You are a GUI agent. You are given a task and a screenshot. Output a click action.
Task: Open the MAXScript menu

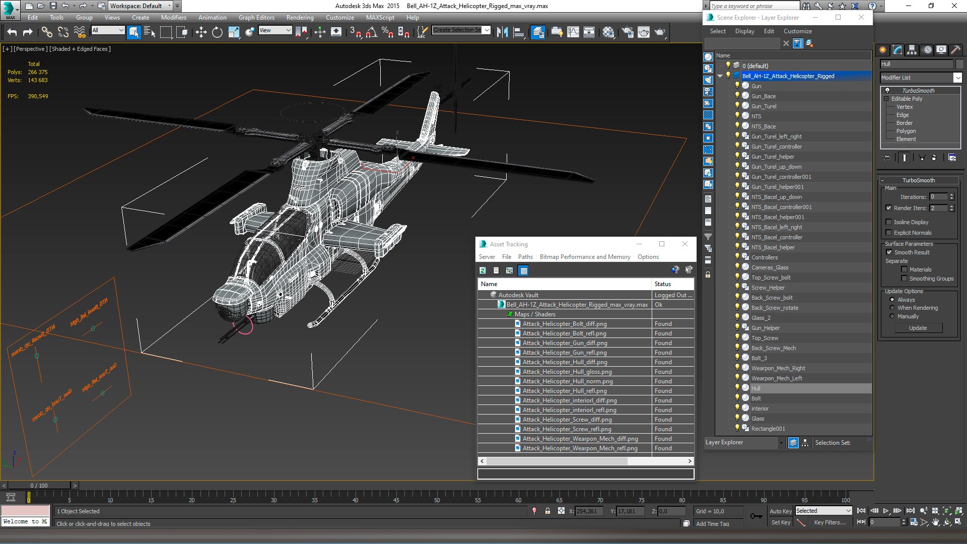pyautogui.click(x=380, y=17)
